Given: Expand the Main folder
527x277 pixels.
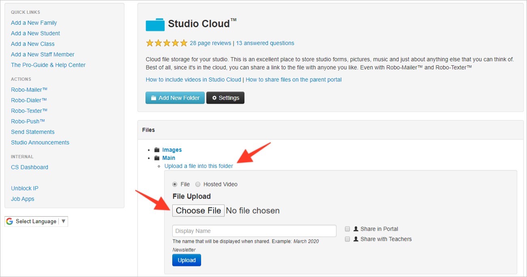Looking at the screenshot, I should 169,158.
